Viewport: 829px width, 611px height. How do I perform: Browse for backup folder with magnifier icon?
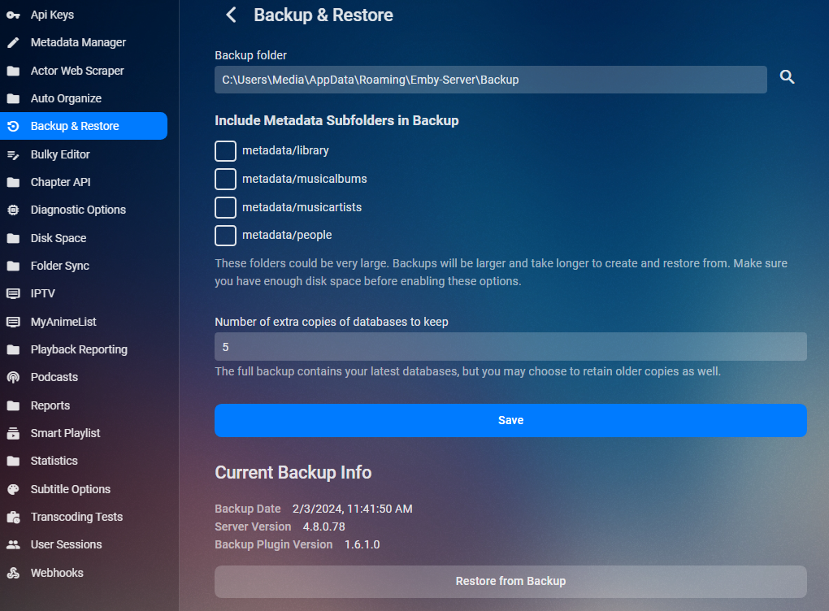[788, 77]
